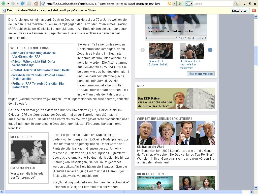This screenshot has height=194, width=258.
Task: Reload the page with the Refresh icon
Action: [x=22, y=4]
